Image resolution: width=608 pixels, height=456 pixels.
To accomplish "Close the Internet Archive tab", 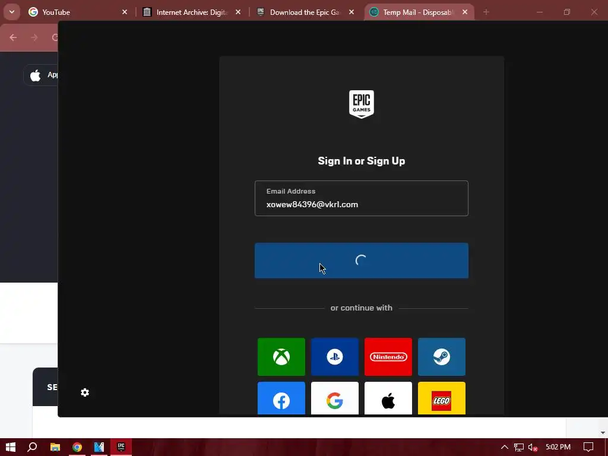I will [x=238, y=12].
